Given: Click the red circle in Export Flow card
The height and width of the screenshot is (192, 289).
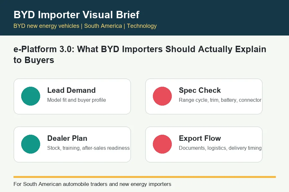Looking at the screenshot, I should [x=162, y=144].
